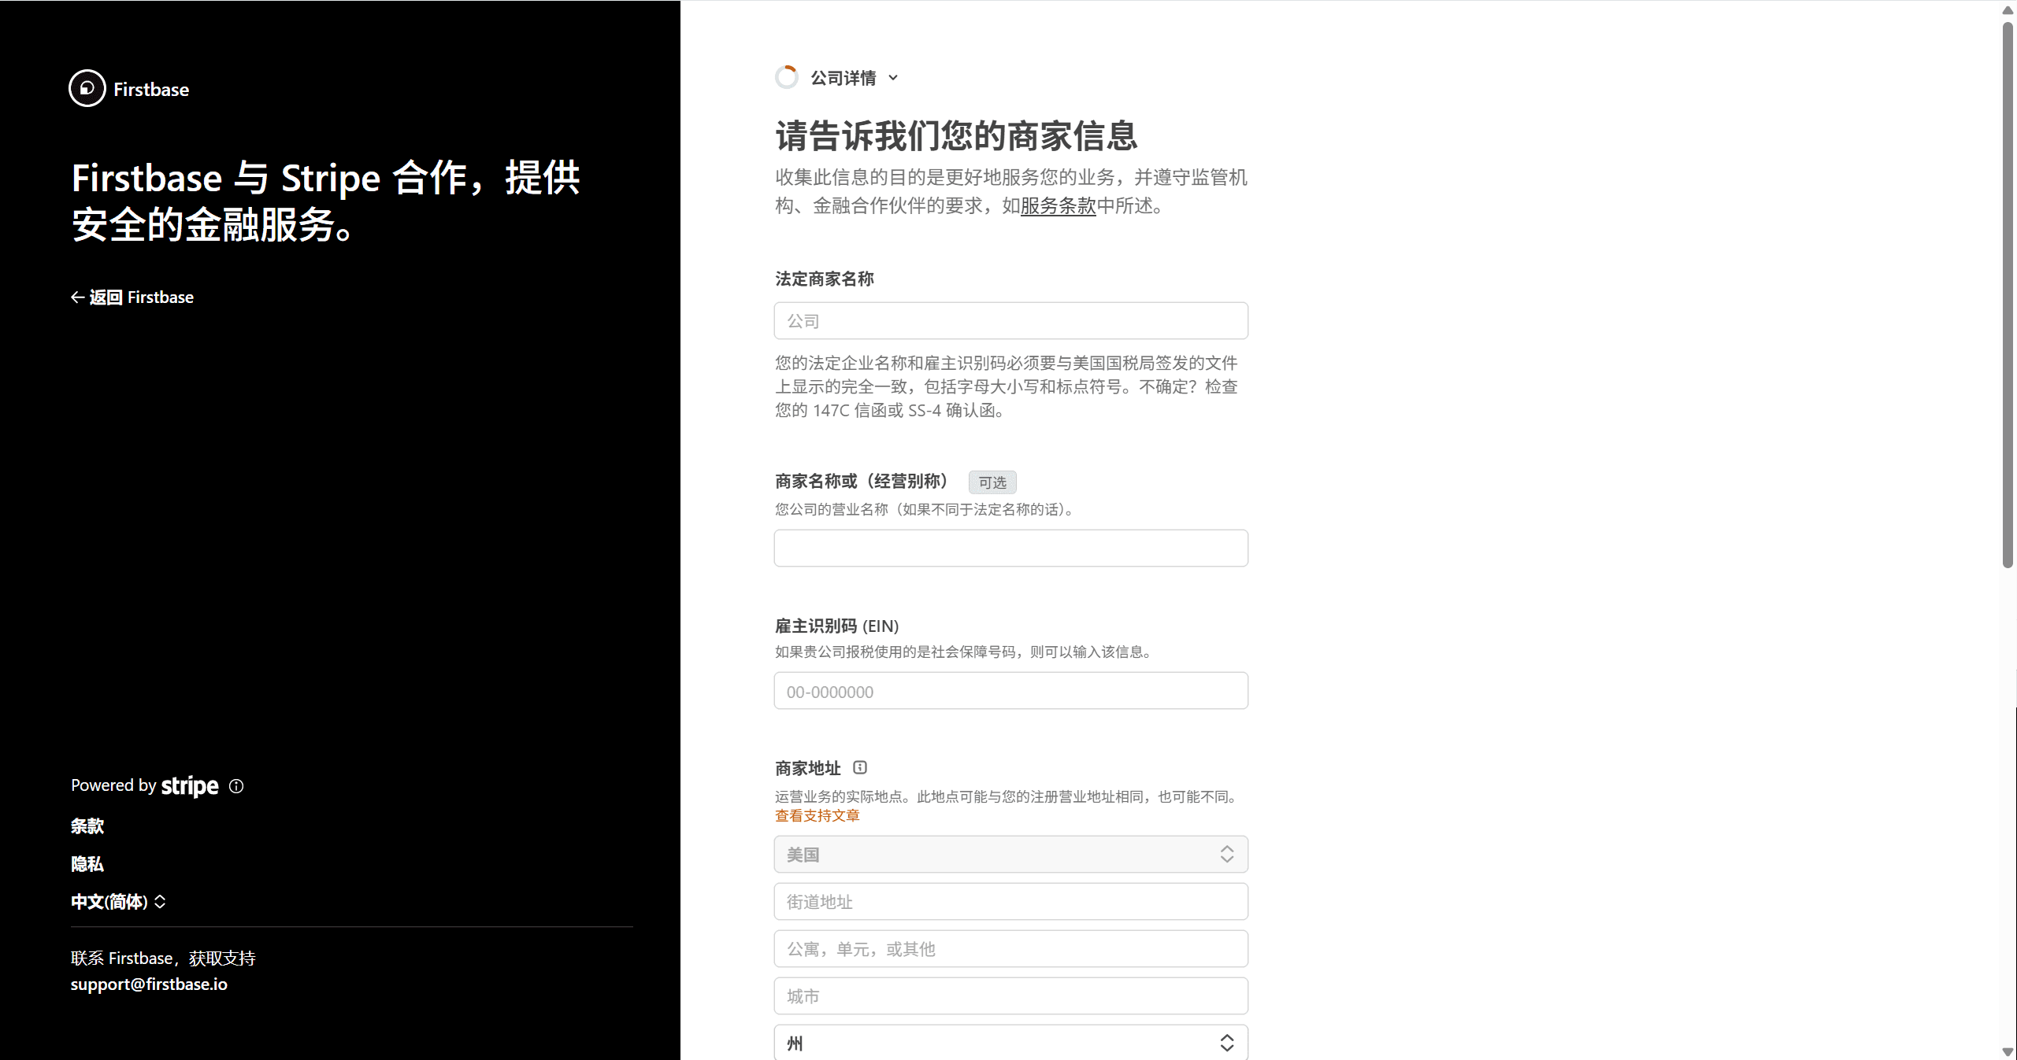Viewport: 2017px width, 1060px height.
Task: Click the scrollbar up arrow
Action: pyautogui.click(x=2008, y=10)
